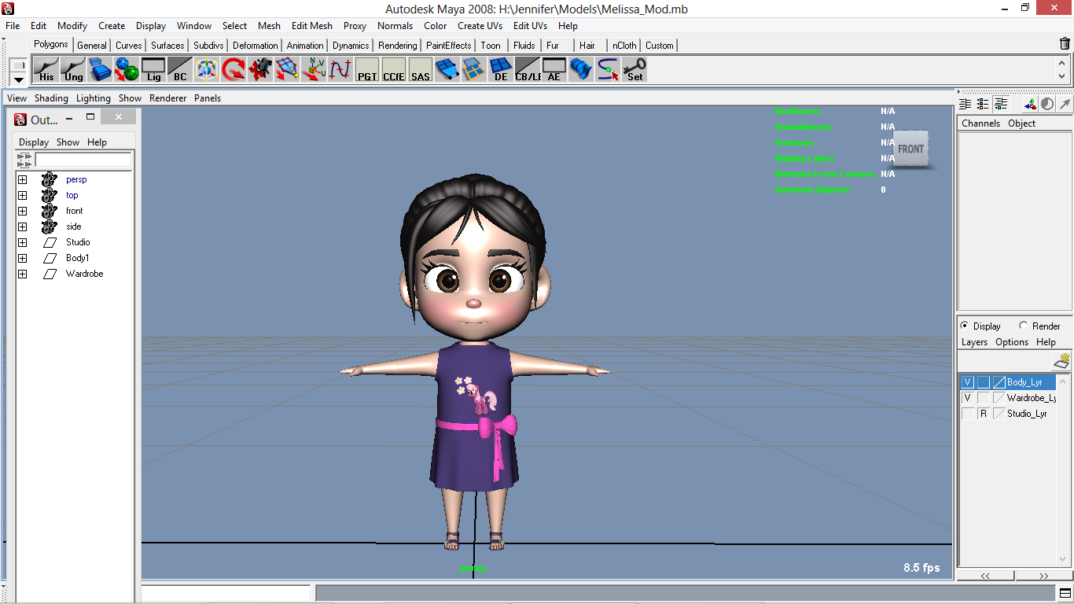Open the Normals menu
This screenshot has width=1074, height=604.
tap(395, 26)
